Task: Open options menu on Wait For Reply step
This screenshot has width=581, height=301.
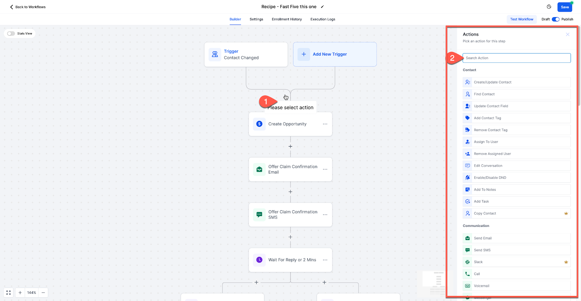Action: pyautogui.click(x=325, y=260)
